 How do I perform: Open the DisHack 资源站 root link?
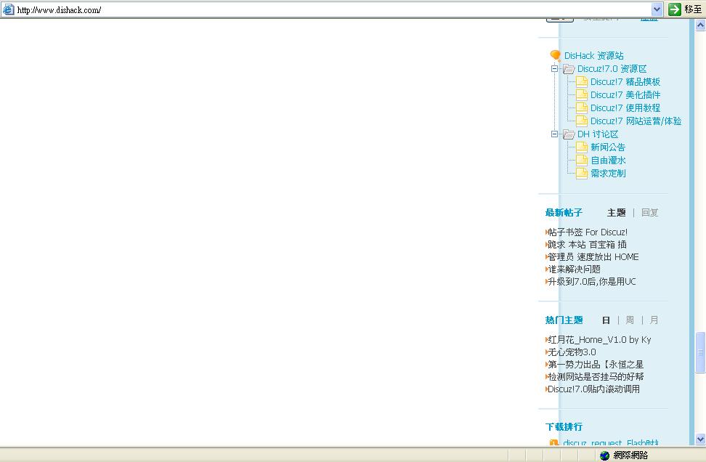[x=594, y=56]
